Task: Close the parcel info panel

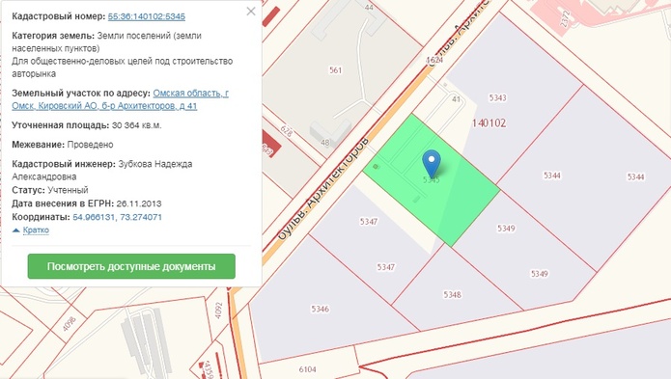Action: pos(251,12)
